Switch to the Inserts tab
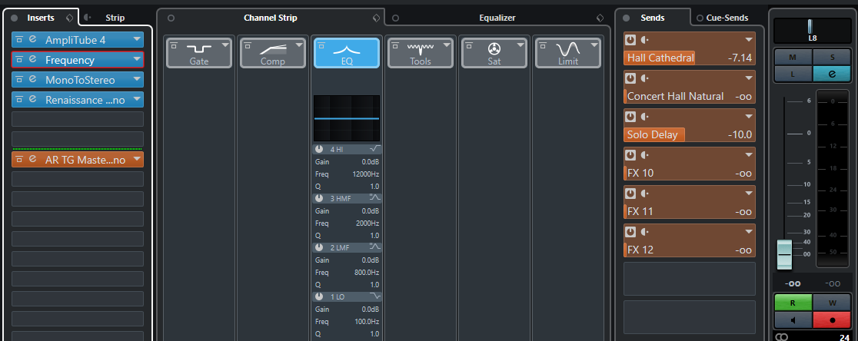 [41, 18]
